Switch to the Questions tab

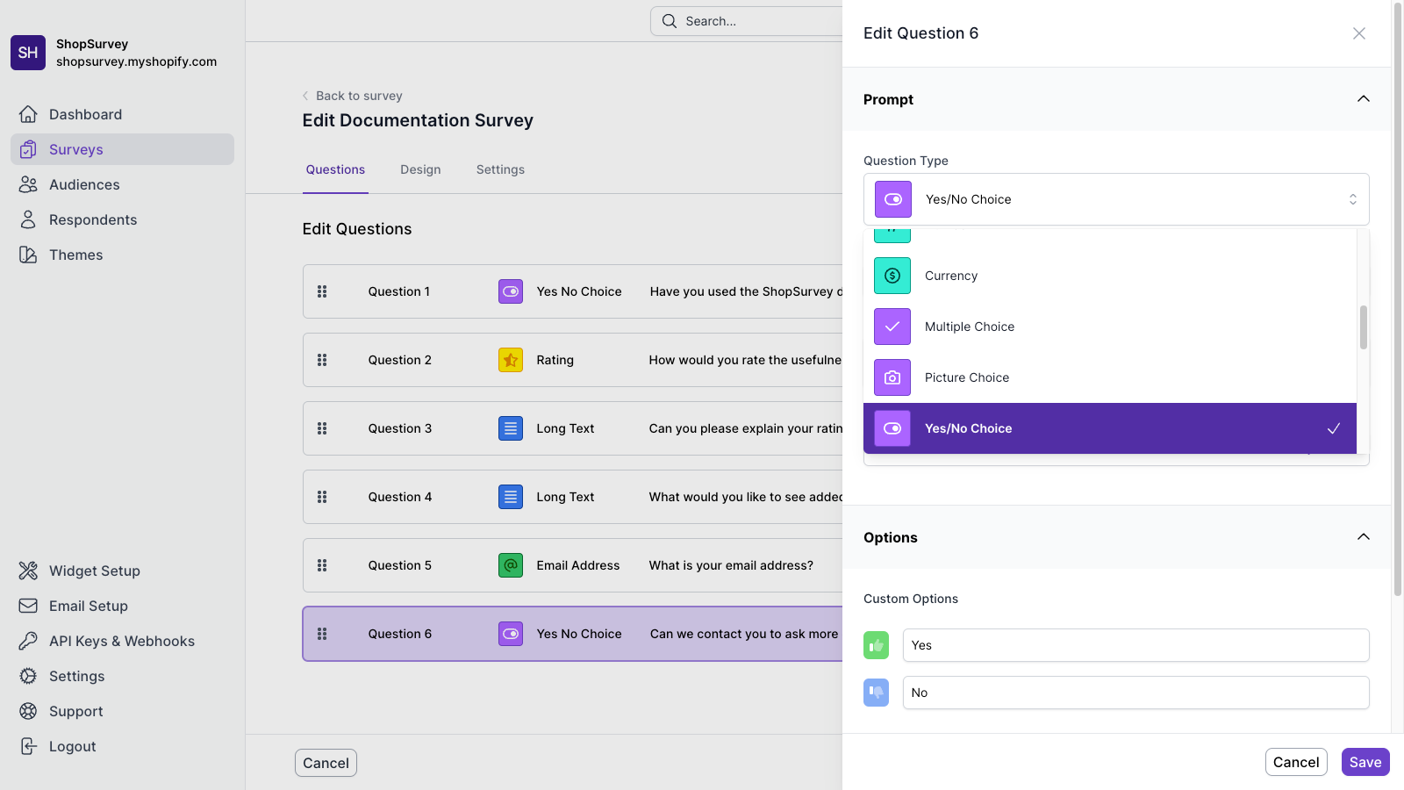(335, 169)
